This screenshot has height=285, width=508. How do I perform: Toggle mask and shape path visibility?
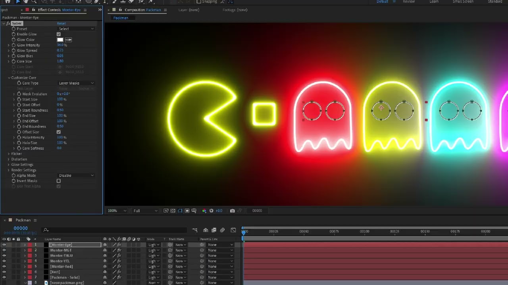180,211
